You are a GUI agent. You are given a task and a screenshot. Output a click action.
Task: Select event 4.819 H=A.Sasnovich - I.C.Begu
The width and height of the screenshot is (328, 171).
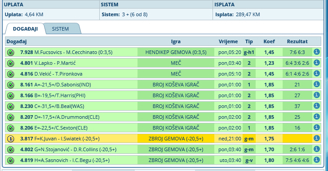[x=65, y=160]
